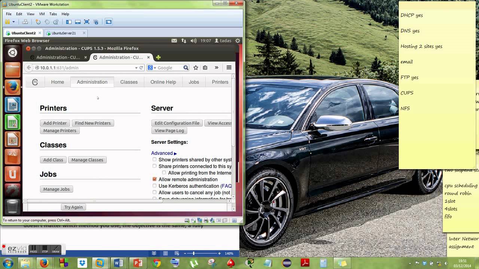
Task: Open URL history dropdown in Firefox
Action: pos(136,68)
